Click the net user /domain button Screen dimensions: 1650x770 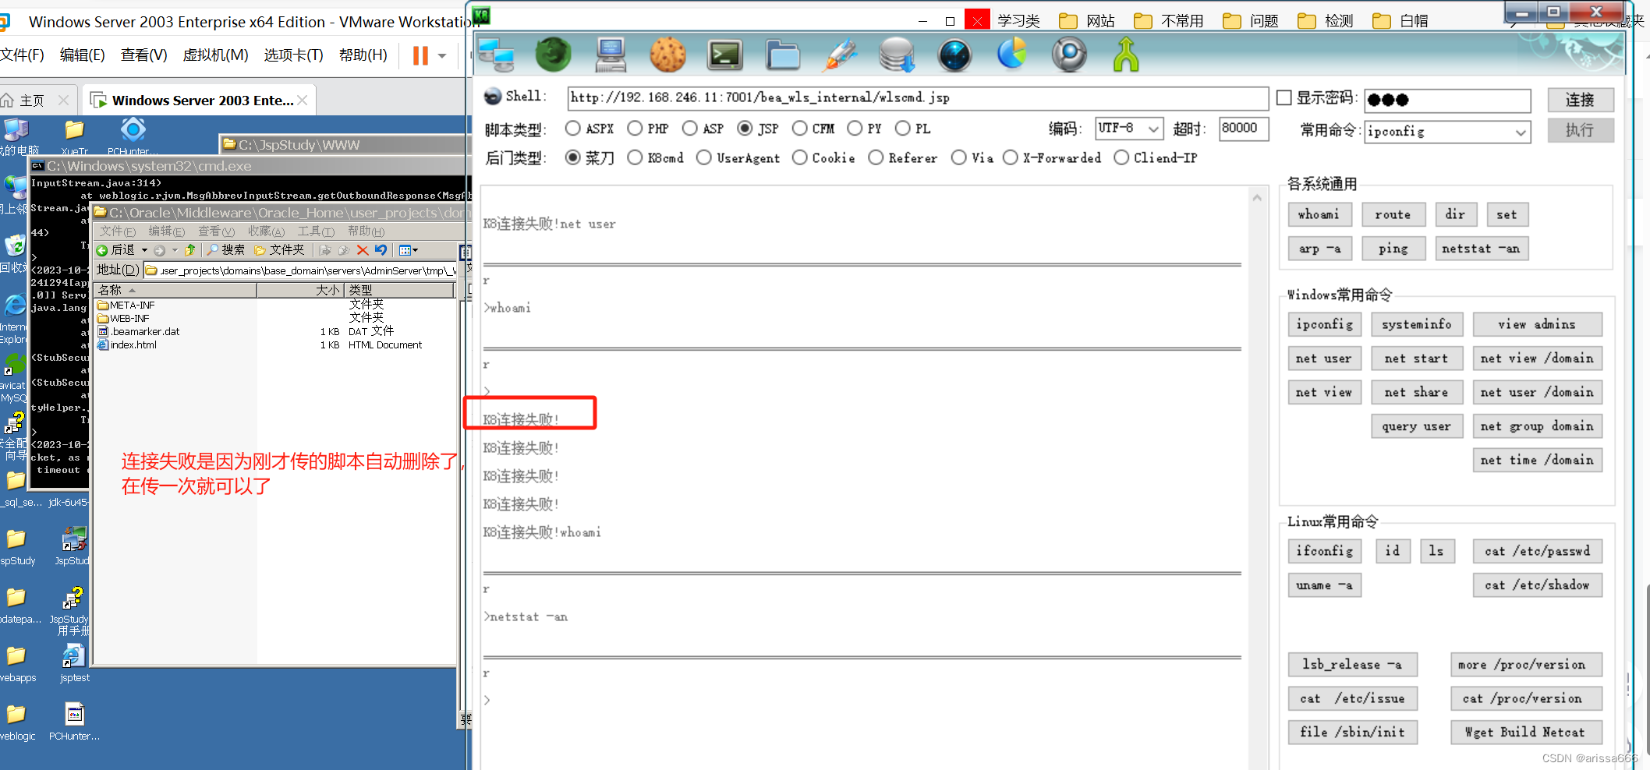tap(1537, 392)
